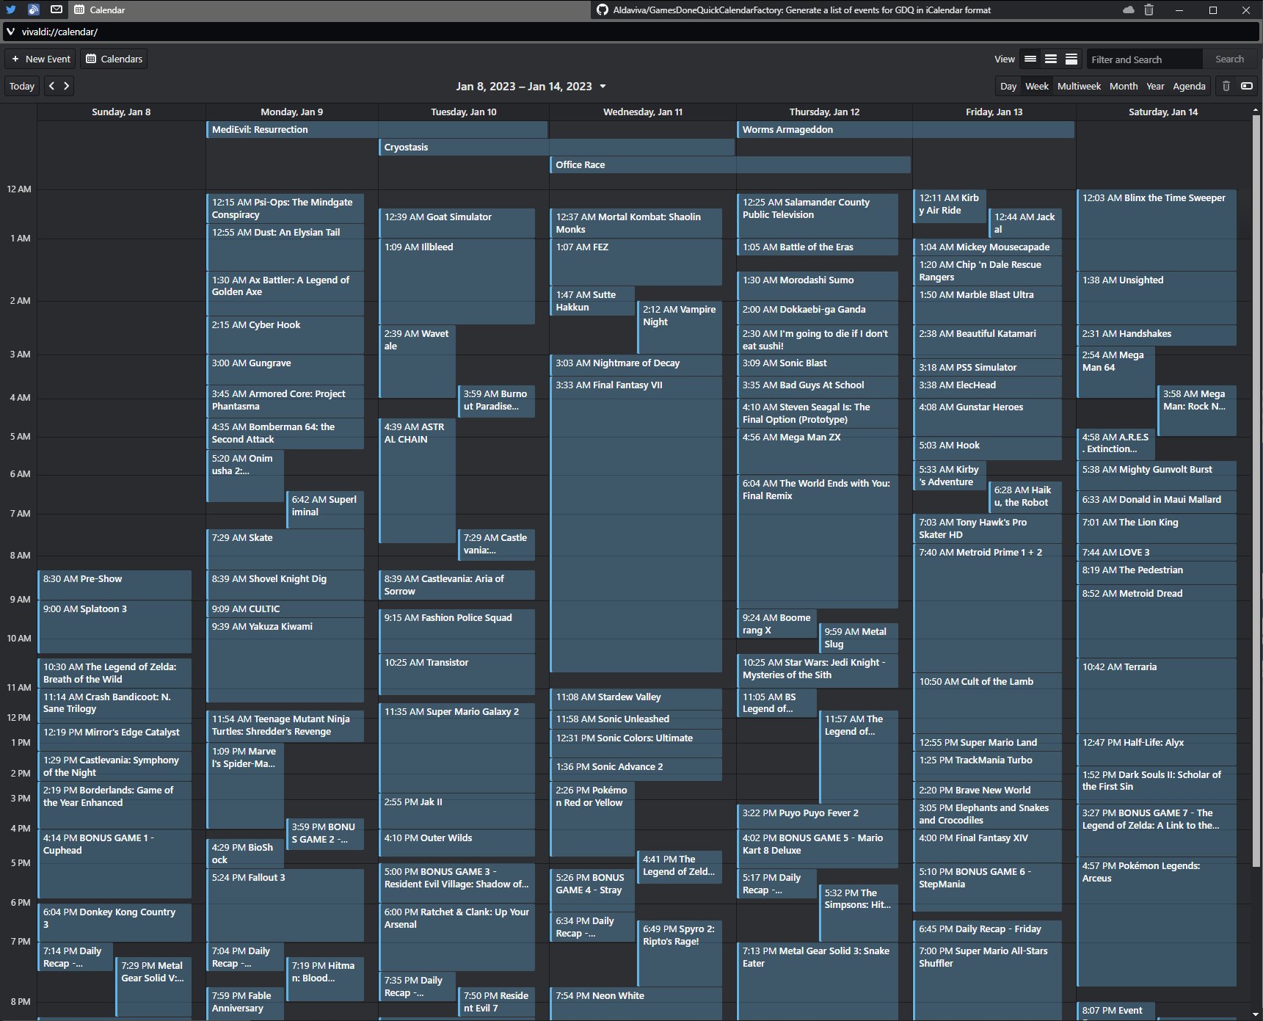Open the 11:08 AM Stardew Valley event
1263x1021 pixels.
pos(636,697)
